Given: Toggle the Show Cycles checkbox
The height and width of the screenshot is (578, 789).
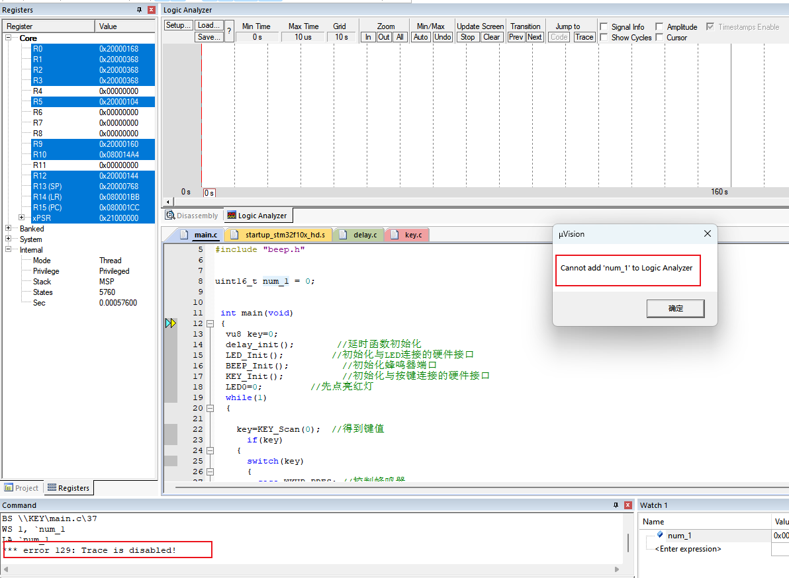Looking at the screenshot, I should pos(604,38).
